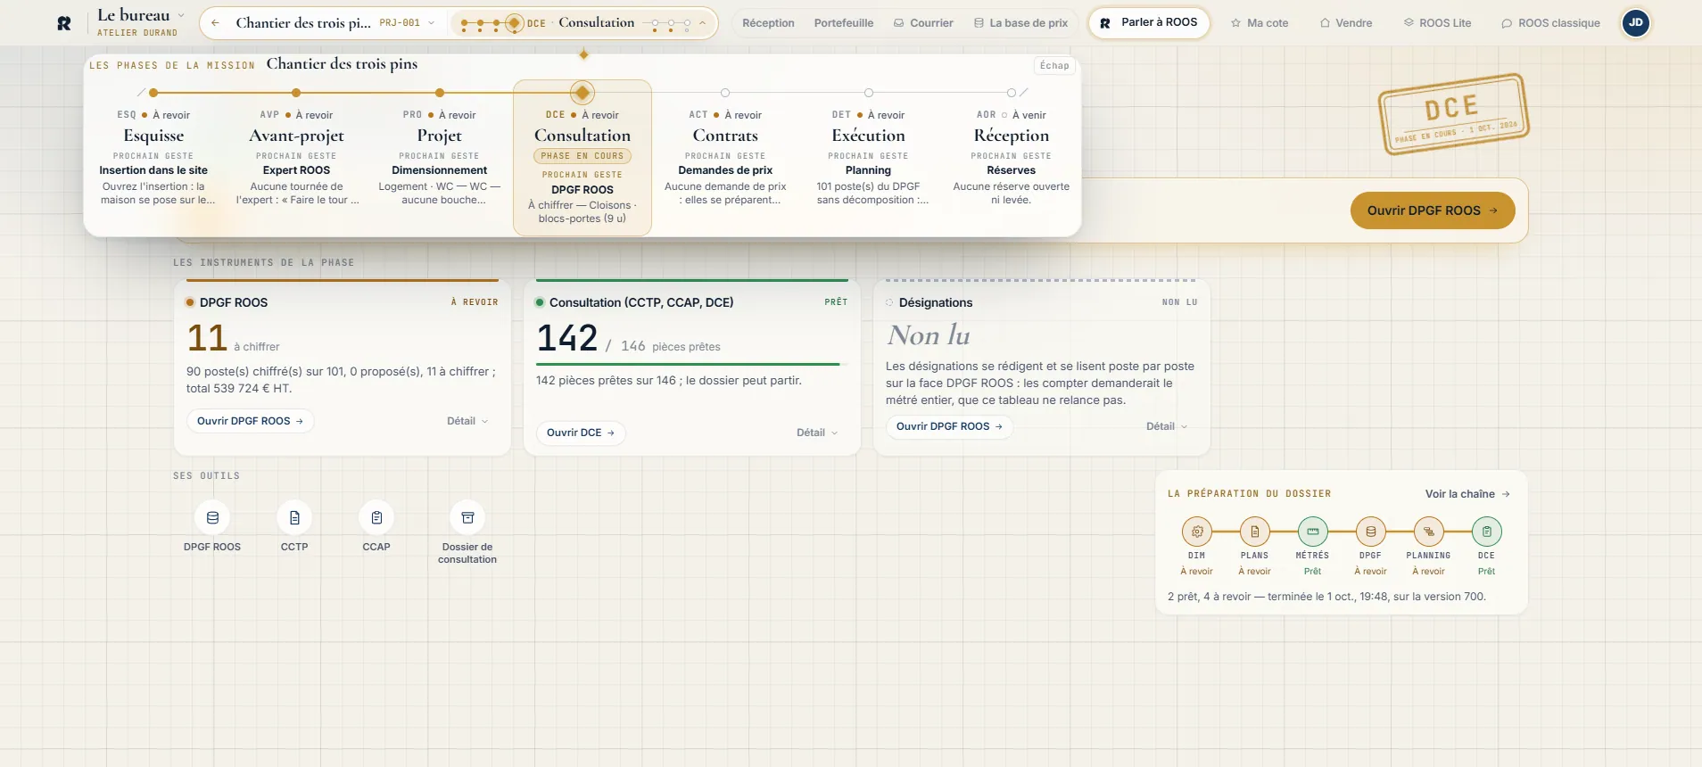
Task: Open DPGF ROOS tool icon under Ses outils
Action: coord(212,517)
